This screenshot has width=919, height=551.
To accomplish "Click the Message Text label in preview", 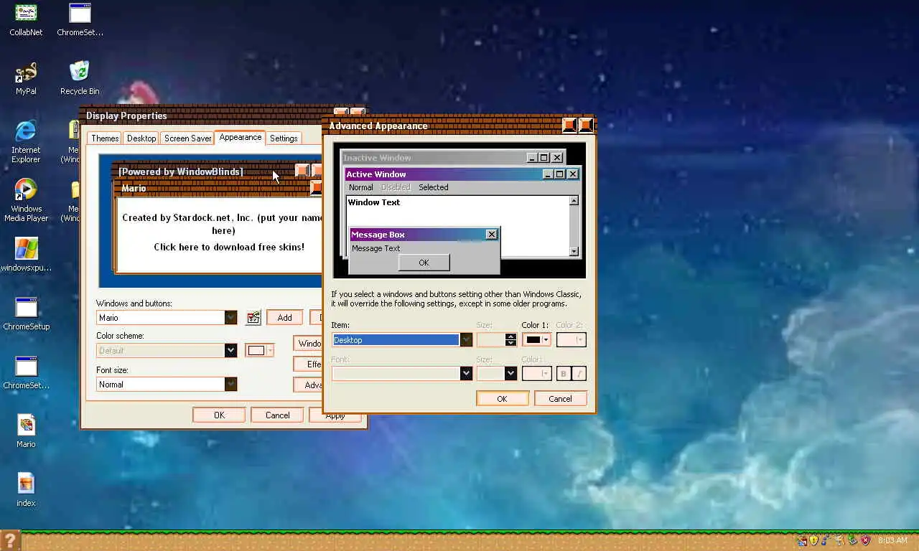I will pyautogui.click(x=375, y=248).
